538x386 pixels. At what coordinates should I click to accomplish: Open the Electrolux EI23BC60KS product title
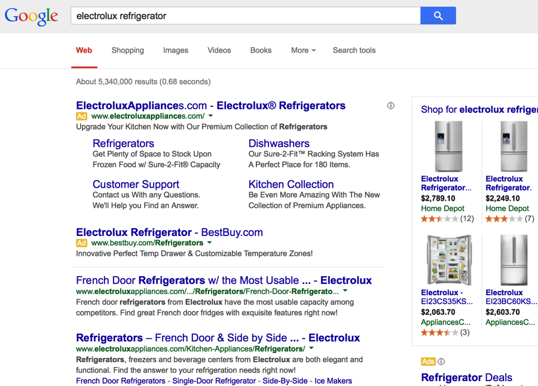[511, 297]
